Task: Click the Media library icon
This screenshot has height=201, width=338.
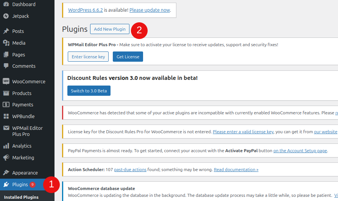Action: click(6, 43)
